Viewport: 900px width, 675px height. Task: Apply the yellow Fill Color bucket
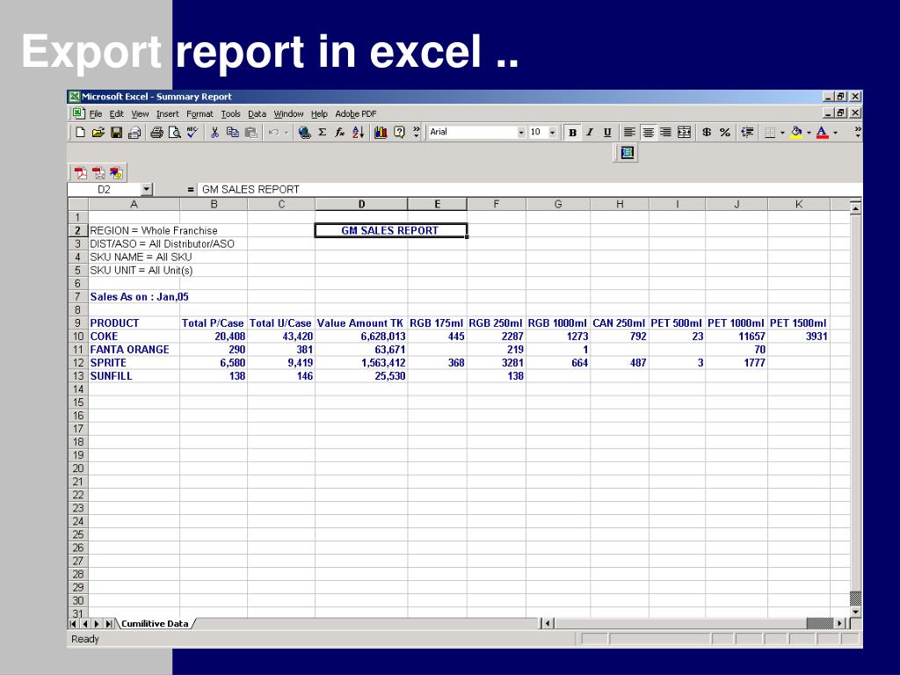[x=796, y=133]
